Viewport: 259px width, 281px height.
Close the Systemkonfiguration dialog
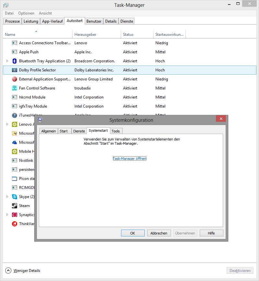pos(221,119)
